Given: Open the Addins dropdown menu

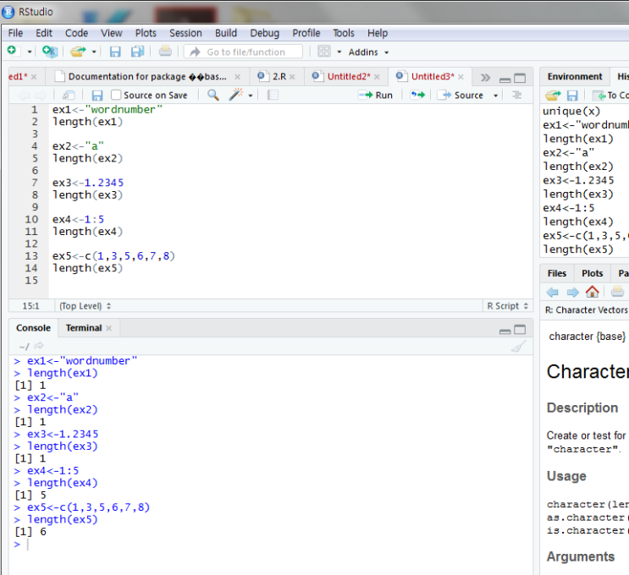Looking at the screenshot, I should [x=368, y=52].
